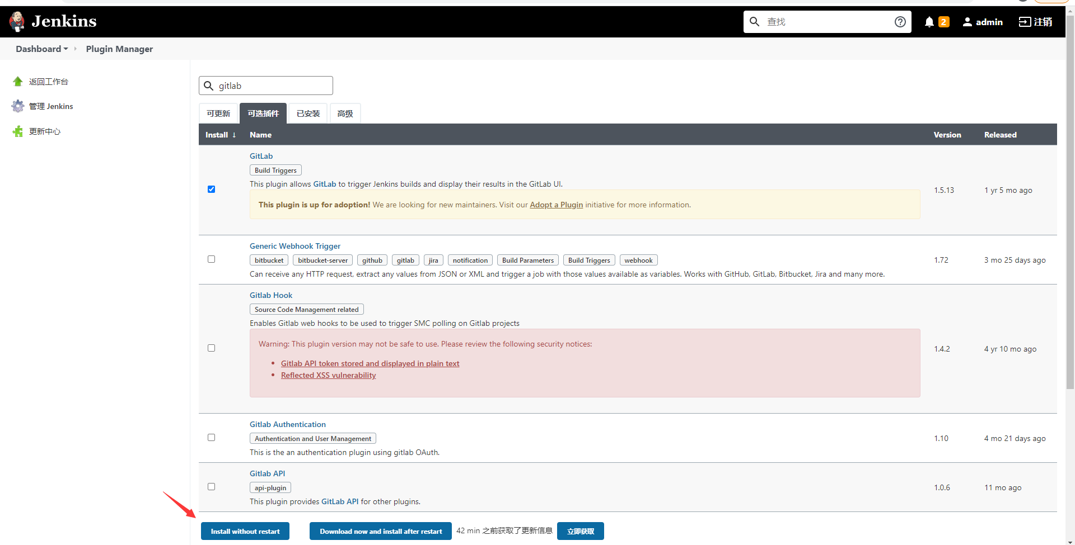The height and width of the screenshot is (545, 1075).
Task: Open the 已安装 tab
Action: 308,113
